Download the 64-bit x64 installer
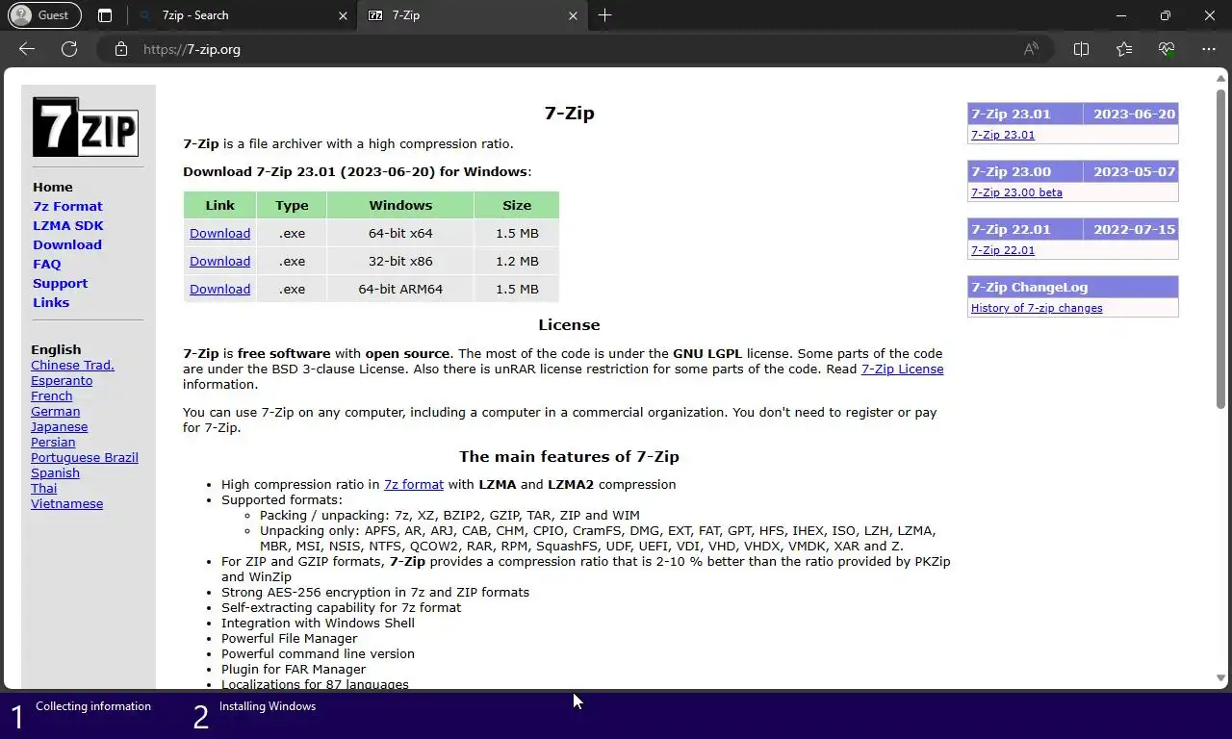 pos(219,234)
